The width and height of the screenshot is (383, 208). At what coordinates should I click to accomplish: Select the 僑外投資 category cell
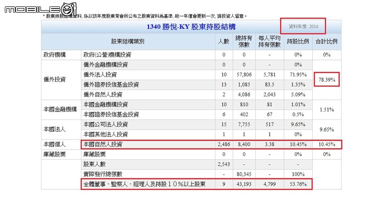54,80
